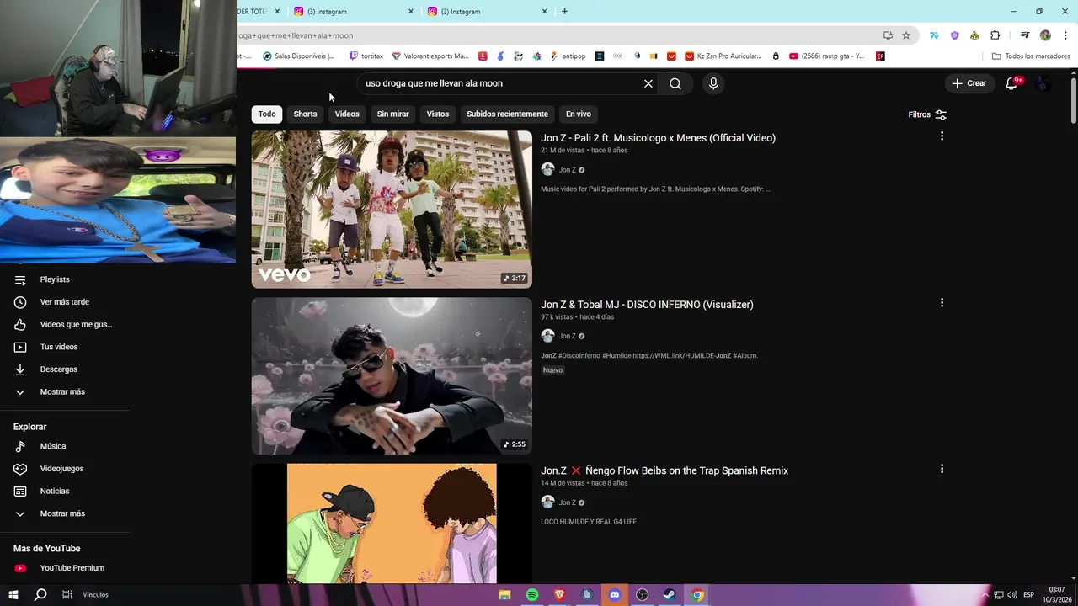The image size is (1078, 606).
Task: Open more options for the Ñengo Flow Remix video
Action: pos(942,469)
